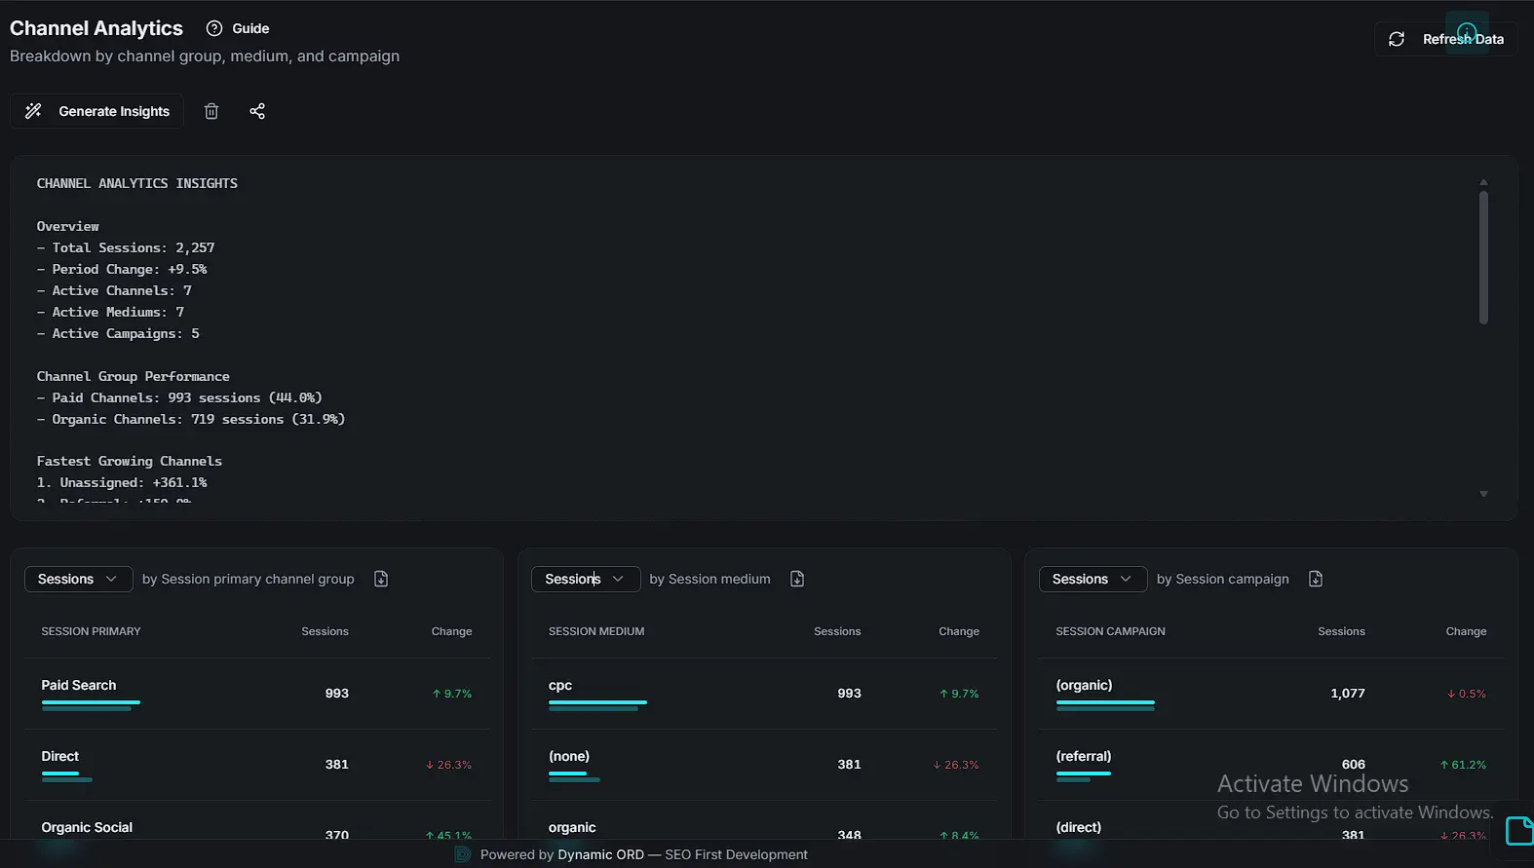This screenshot has width=1534, height=868.
Task: Export session campaign table via download icon
Action: pyautogui.click(x=1316, y=579)
